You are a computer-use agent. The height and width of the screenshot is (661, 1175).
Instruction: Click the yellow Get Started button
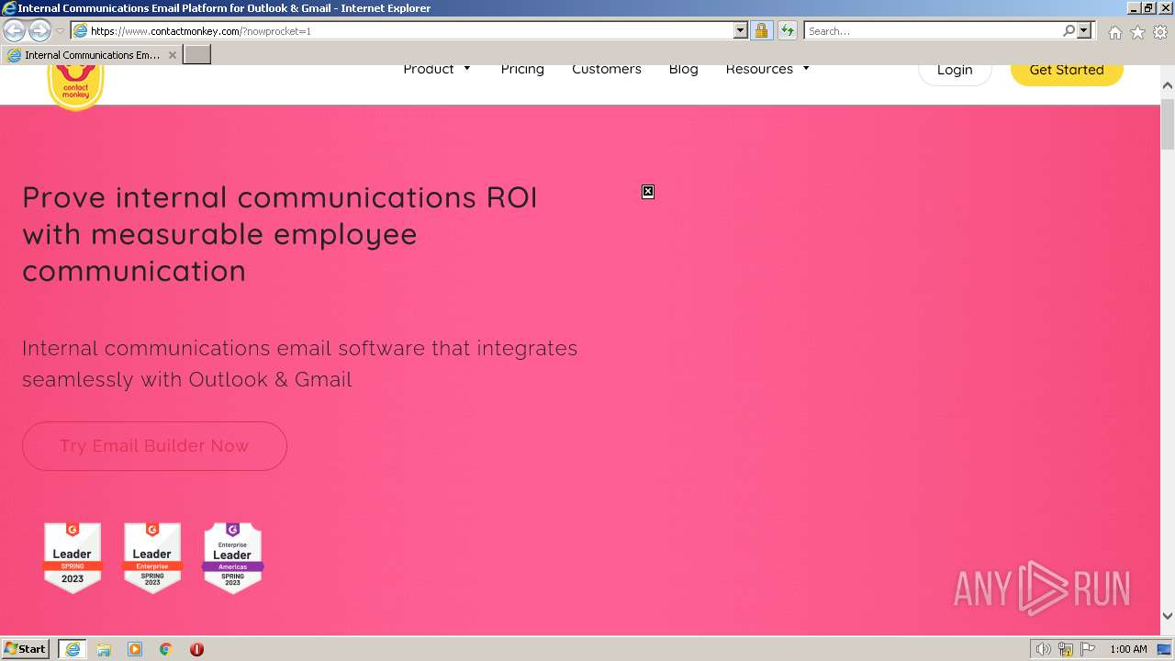1067,71
